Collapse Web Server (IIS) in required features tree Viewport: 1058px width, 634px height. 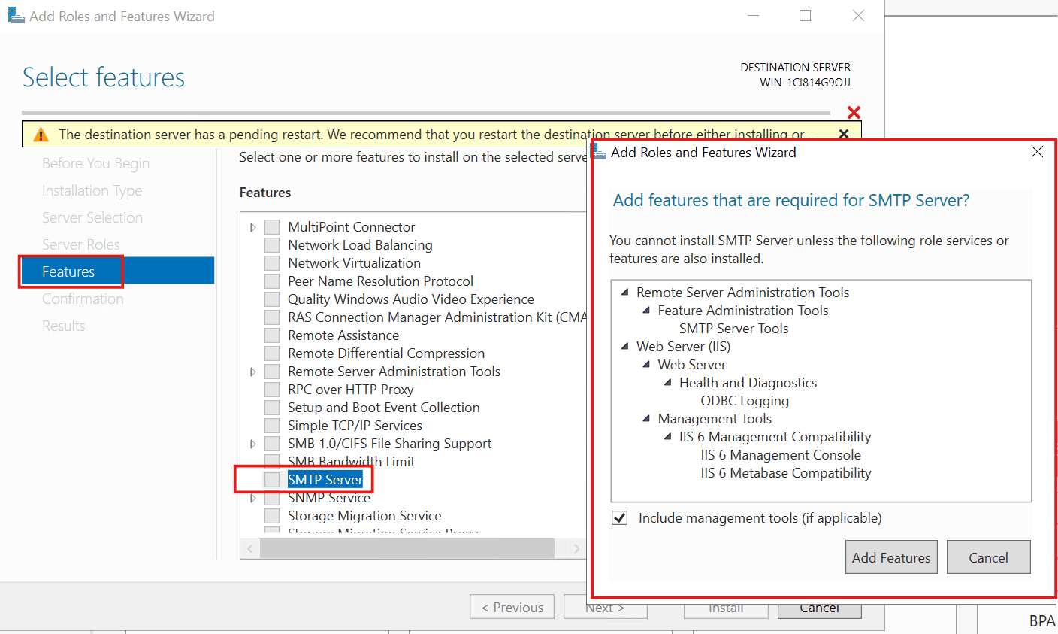624,346
